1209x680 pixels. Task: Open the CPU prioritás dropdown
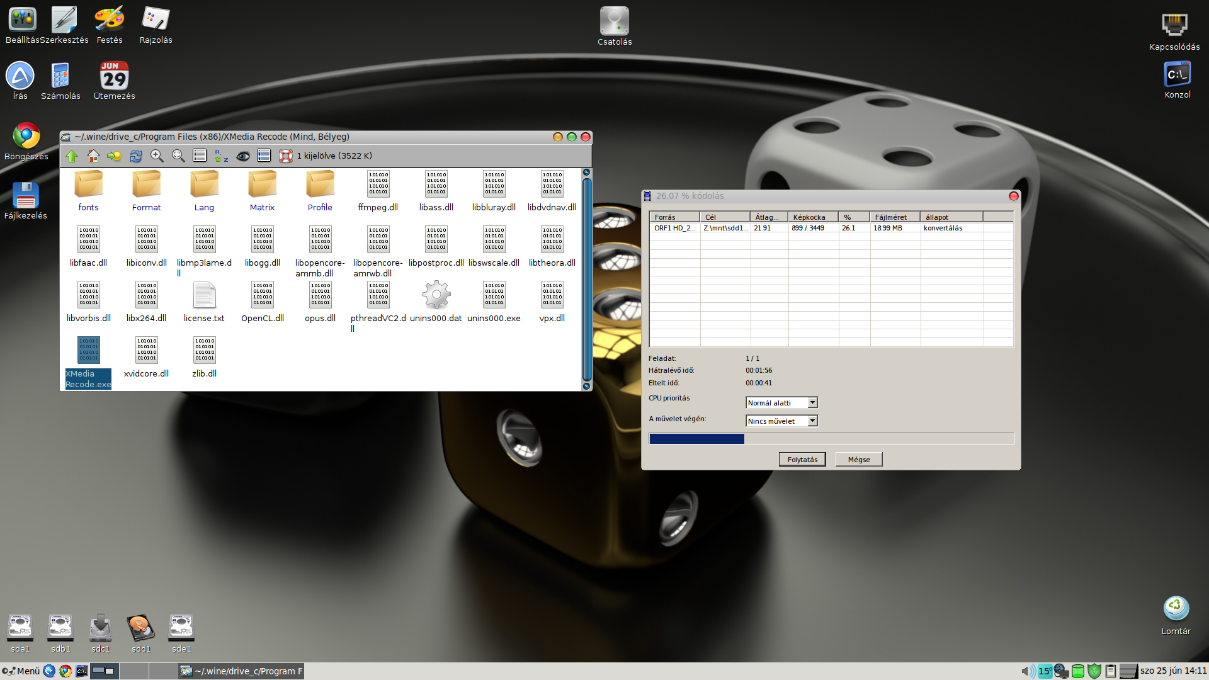coord(781,403)
